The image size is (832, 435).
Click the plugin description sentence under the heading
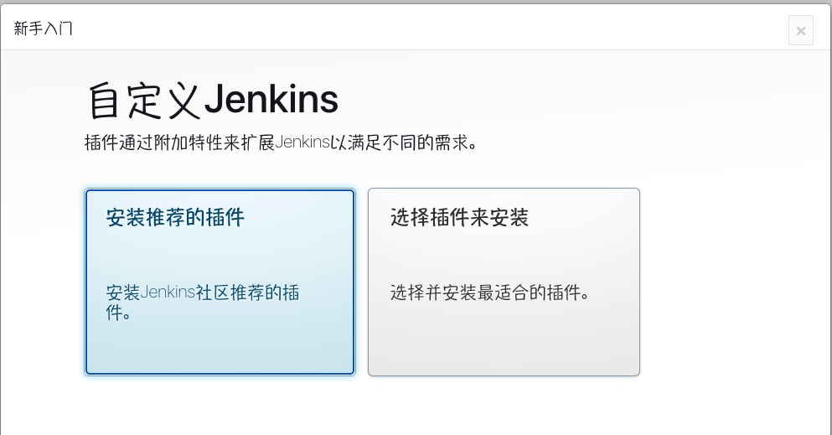[x=281, y=142]
